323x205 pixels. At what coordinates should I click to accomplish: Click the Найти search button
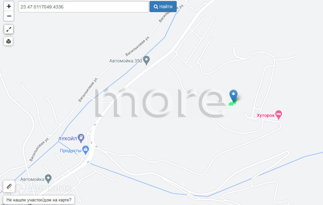click(163, 7)
